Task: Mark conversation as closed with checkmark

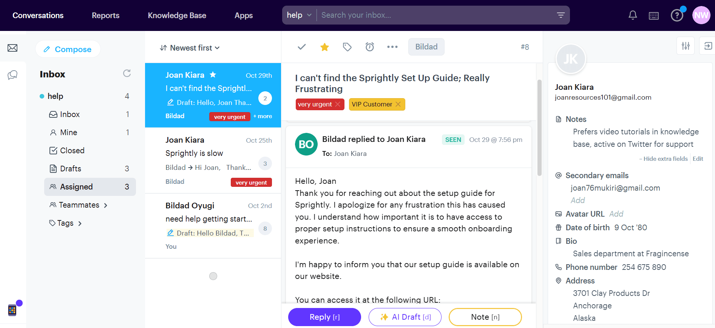Action: coord(302,47)
